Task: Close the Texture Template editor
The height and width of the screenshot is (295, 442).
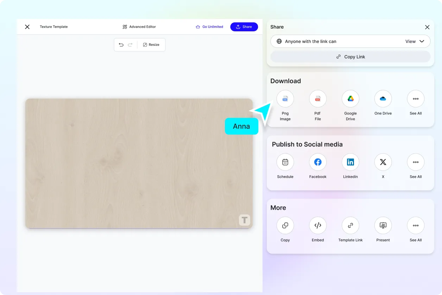Action: point(27,27)
